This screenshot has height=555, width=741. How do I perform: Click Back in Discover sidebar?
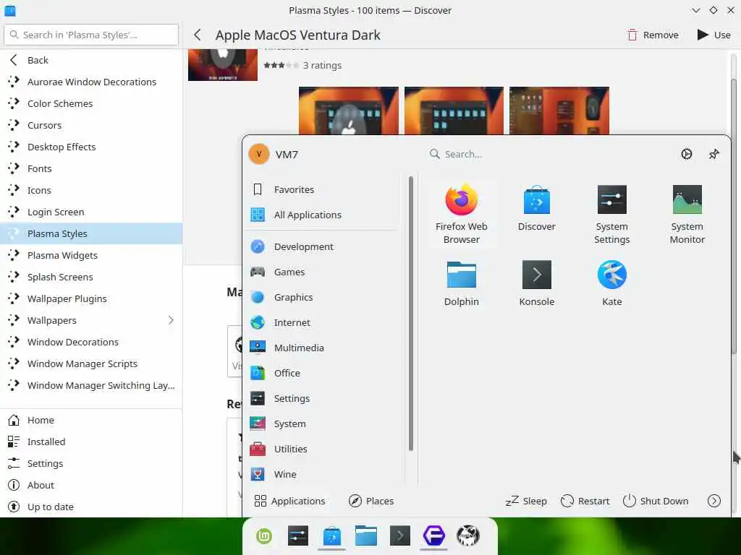(x=90, y=60)
